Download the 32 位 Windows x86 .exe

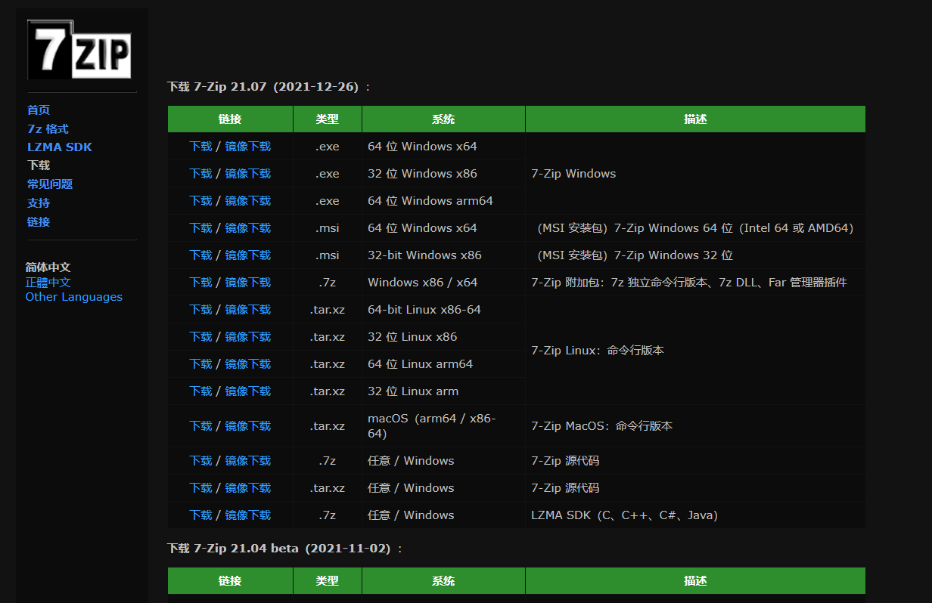point(201,174)
